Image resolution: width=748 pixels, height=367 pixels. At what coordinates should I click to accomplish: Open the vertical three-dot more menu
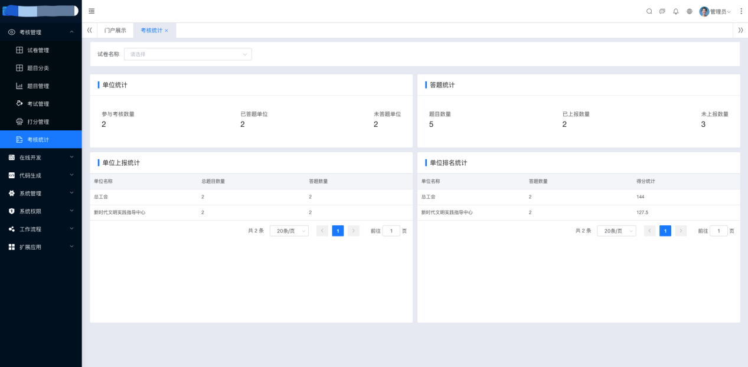click(x=742, y=11)
